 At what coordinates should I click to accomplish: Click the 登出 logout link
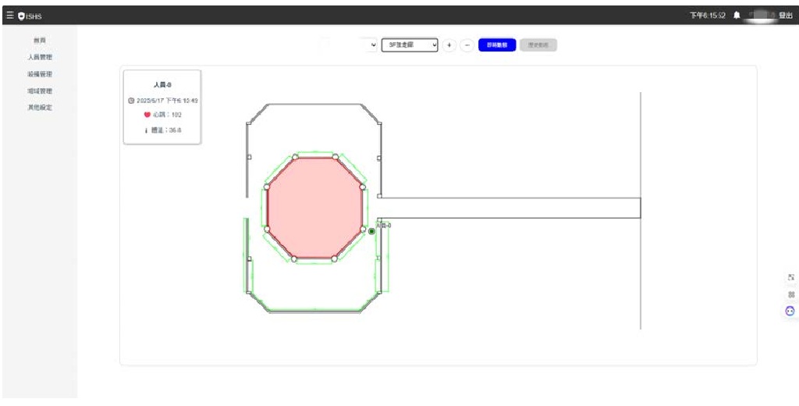coord(785,15)
